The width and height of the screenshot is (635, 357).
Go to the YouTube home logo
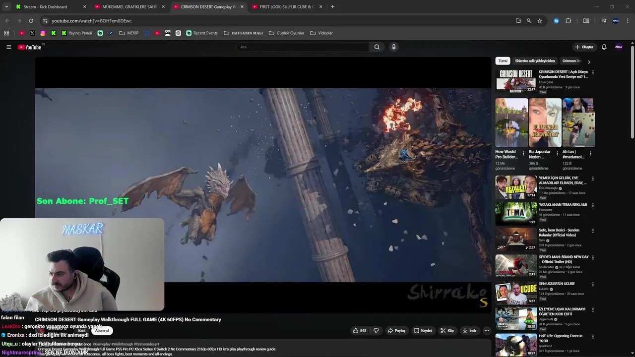(30, 47)
